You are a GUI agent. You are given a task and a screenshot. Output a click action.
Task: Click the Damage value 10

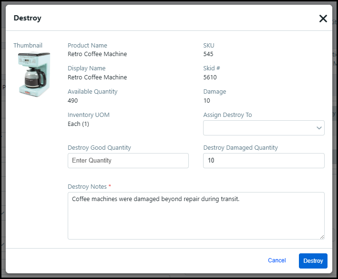(x=206, y=100)
